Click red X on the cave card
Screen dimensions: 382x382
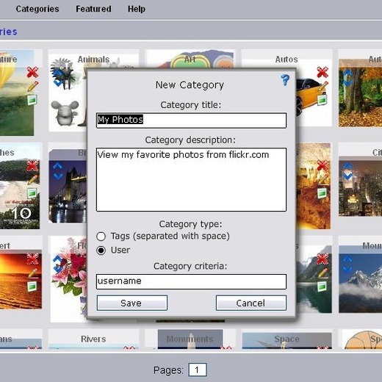coord(322,166)
